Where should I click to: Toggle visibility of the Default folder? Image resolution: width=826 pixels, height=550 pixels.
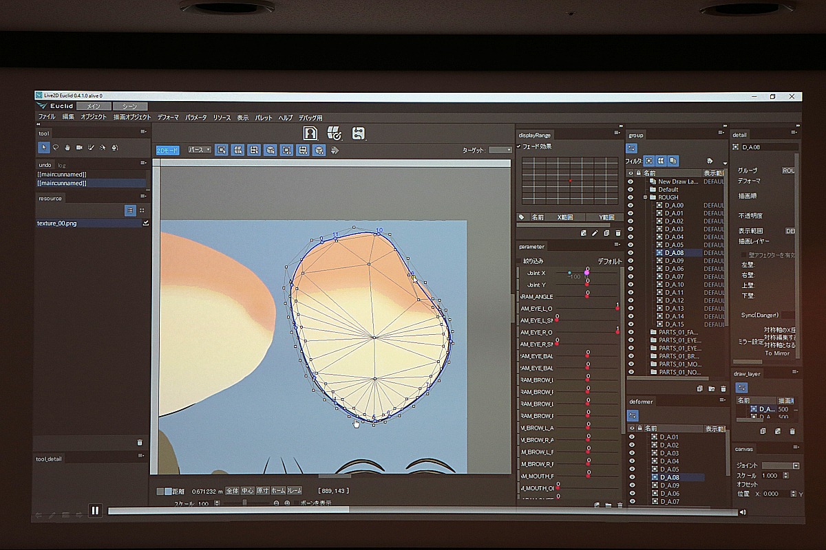pyautogui.click(x=631, y=189)
